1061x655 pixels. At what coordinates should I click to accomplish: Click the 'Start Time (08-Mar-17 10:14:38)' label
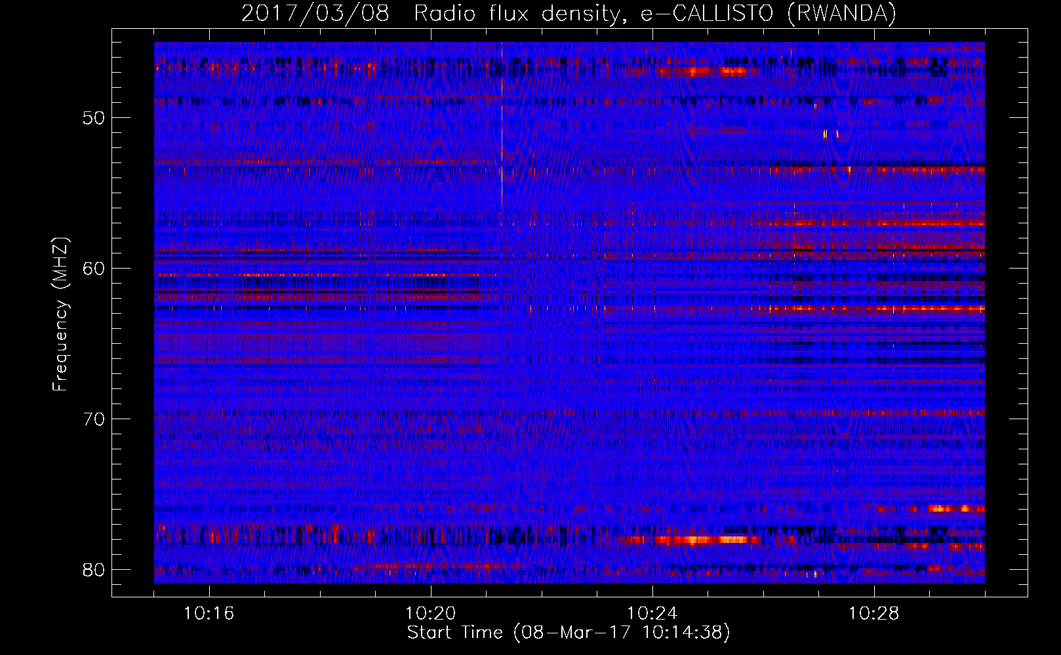tap(569, 633)
